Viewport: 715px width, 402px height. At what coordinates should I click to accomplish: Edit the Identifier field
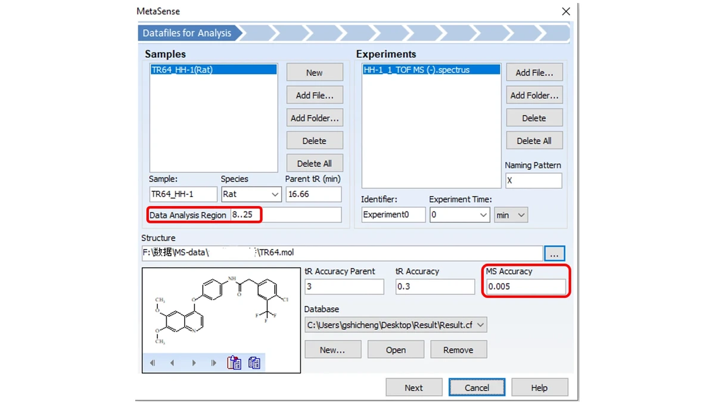coord(394,215)
